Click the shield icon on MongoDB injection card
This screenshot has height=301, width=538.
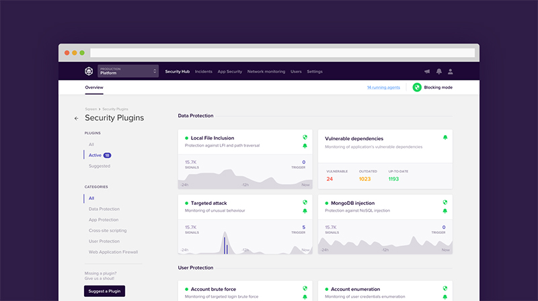point(445,202)
